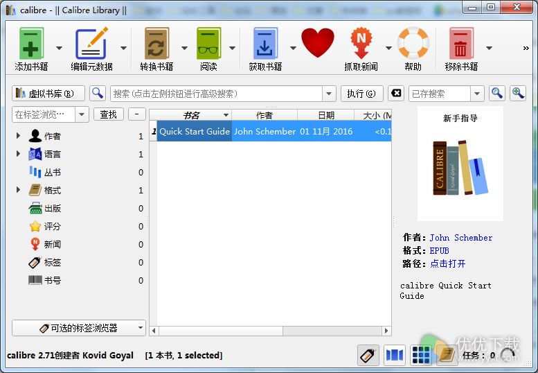
Task: Click the jobs spinner icon
Action: [x=508, y=356]
